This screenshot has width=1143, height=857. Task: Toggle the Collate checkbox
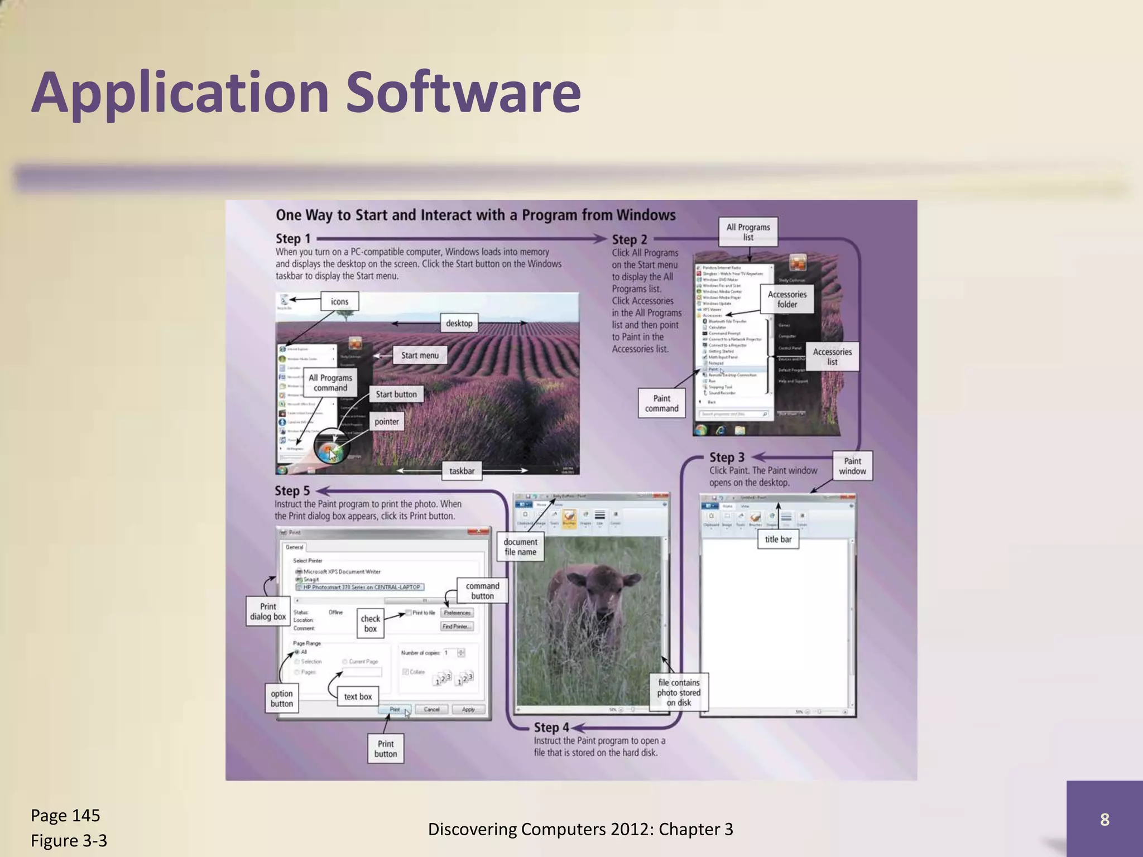pyautogui.click(x=406, y=672)
